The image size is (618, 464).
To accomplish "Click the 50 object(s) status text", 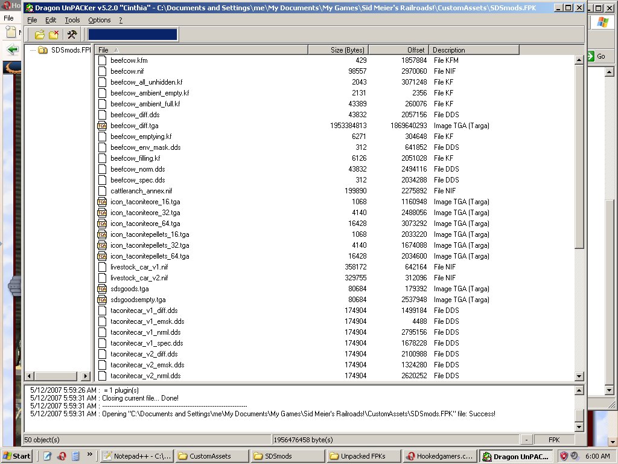I will 42,440.
